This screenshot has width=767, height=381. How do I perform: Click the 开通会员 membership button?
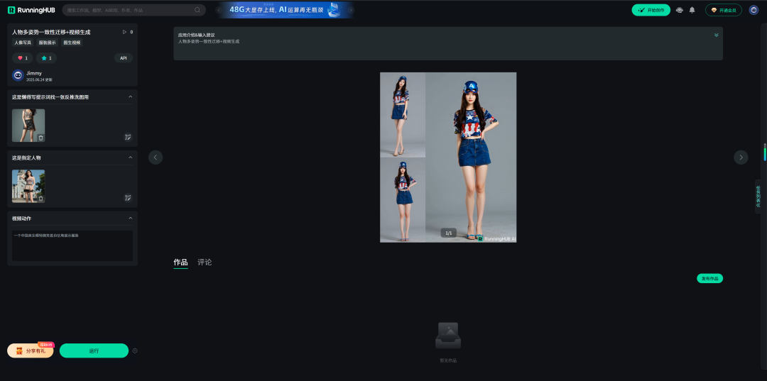724,10
